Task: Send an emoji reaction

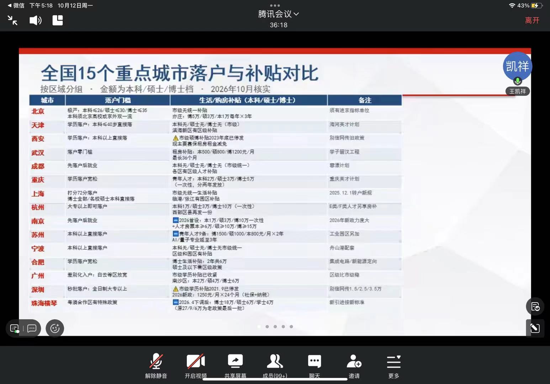Action: 55,328
